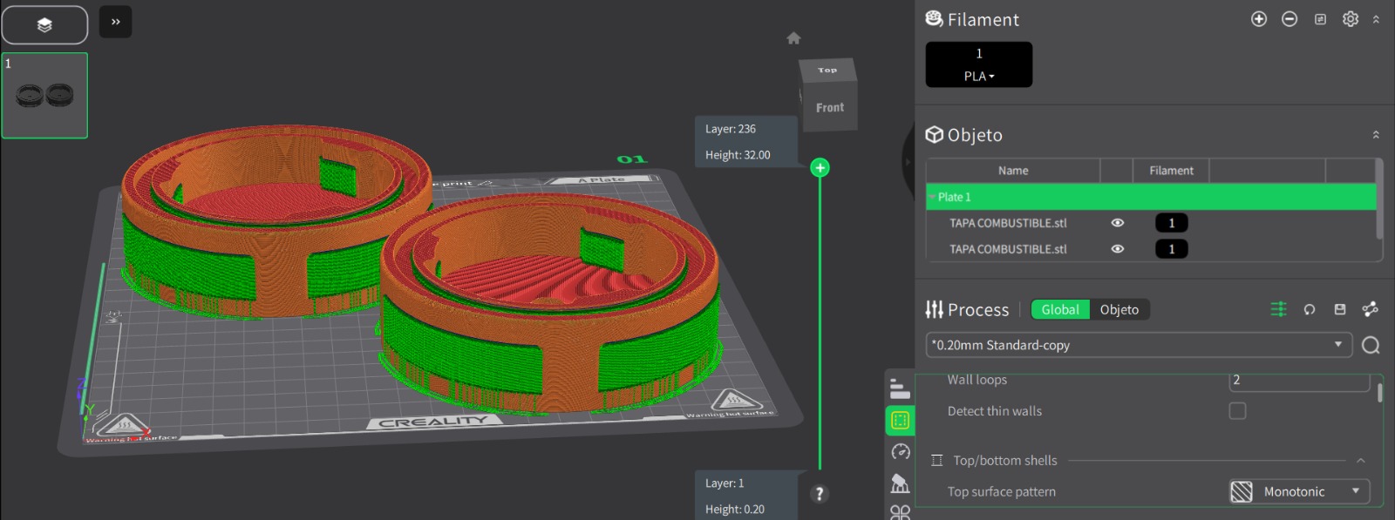Click the home view icon above cube
Image resolution: width=1395 pixels, height=520 pixels.
[x=793, y=38]
